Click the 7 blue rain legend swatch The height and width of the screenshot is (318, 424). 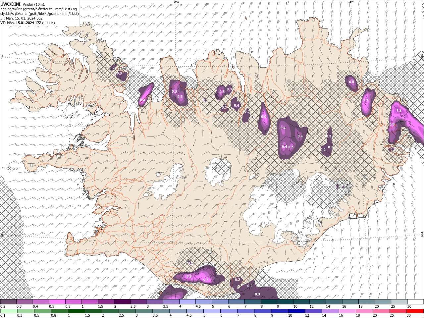click(x=246, y=311)
